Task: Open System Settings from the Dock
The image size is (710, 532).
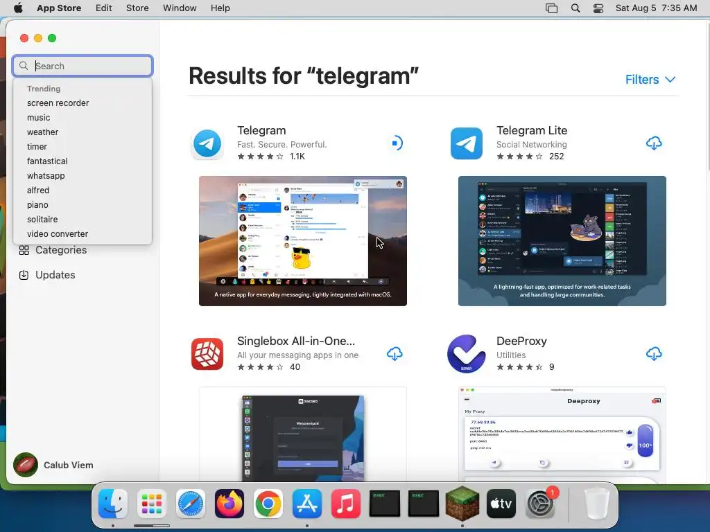Action: pyautogui.click(x=540, y=504)
